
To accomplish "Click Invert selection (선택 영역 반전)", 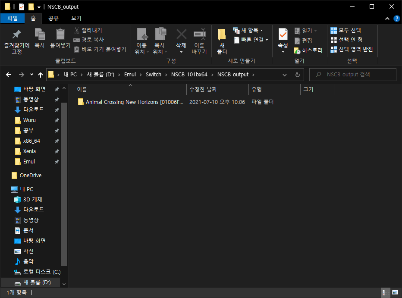I will [352, 49].
